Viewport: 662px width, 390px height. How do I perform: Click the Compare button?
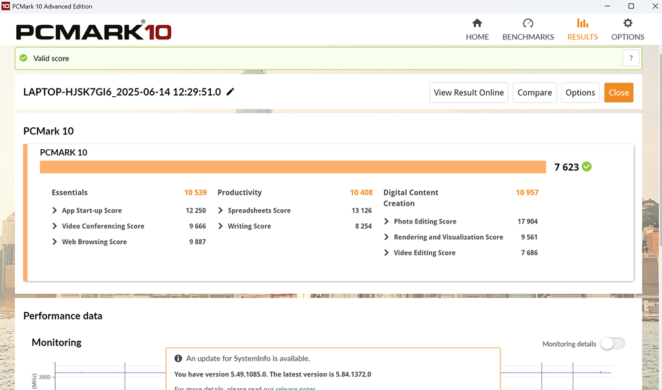[x=534, y=92]
